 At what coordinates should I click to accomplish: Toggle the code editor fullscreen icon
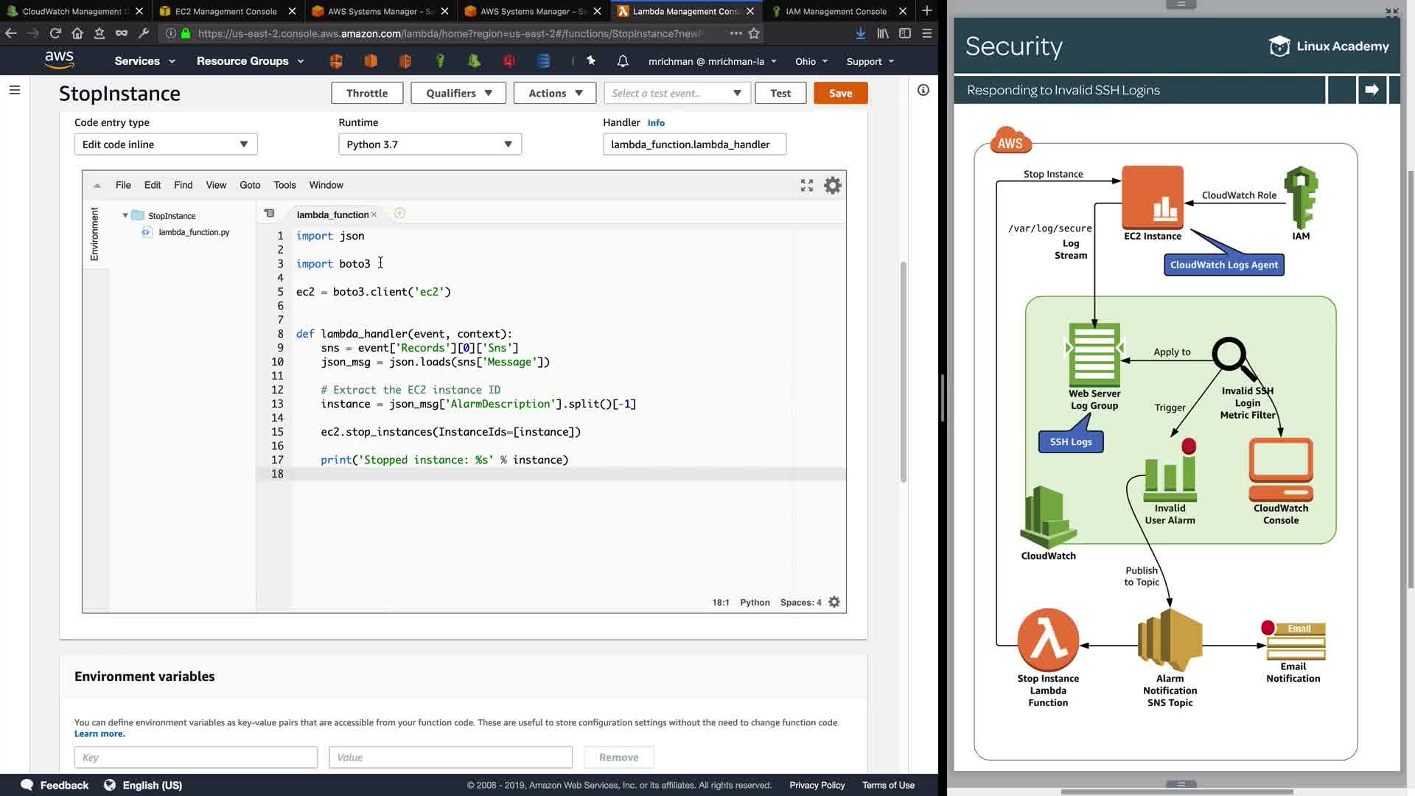(x=807, y=186)
